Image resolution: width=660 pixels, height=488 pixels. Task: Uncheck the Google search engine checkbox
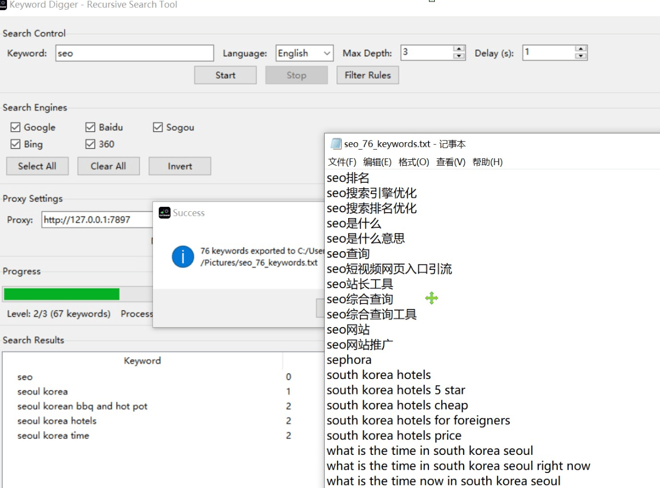(x=16, y=127)
